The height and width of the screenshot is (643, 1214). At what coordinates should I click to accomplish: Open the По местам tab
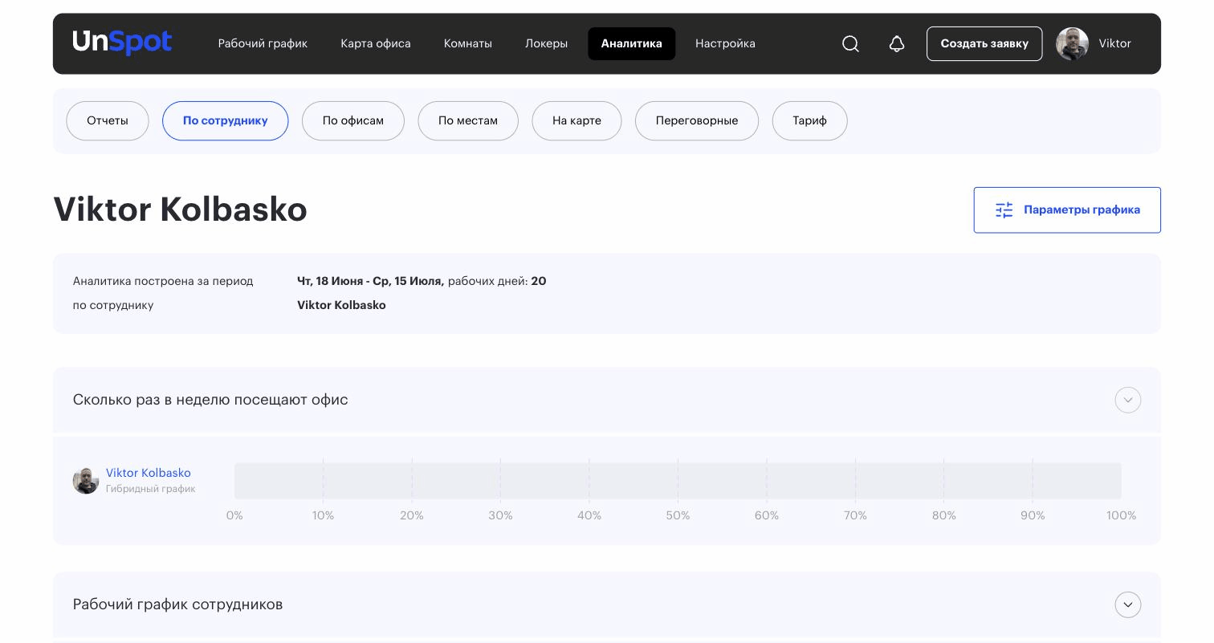pos(468,120)
